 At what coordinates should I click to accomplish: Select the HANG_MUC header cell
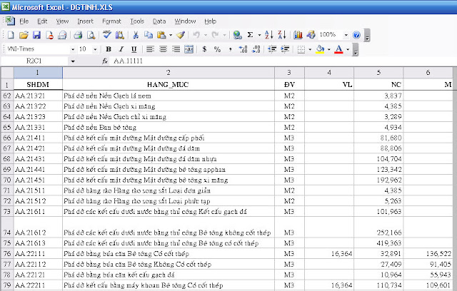[x=169, y=85]
